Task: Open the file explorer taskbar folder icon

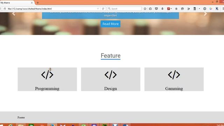Action: click(x=21, y=125)
